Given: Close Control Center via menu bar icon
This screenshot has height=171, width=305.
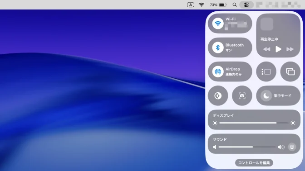Looking at the screenshot, I should 246,5.
